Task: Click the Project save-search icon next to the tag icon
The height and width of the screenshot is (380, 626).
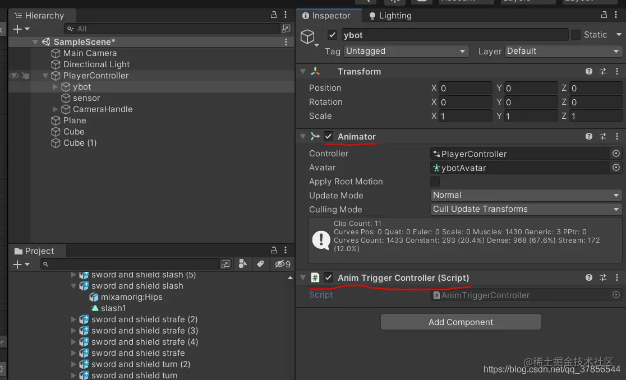Action: click(x=225, y=264)
